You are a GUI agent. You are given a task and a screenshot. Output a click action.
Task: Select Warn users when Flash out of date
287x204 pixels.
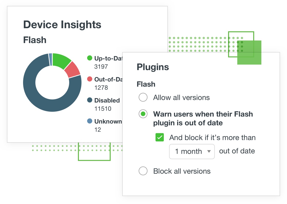click(143, 114)
